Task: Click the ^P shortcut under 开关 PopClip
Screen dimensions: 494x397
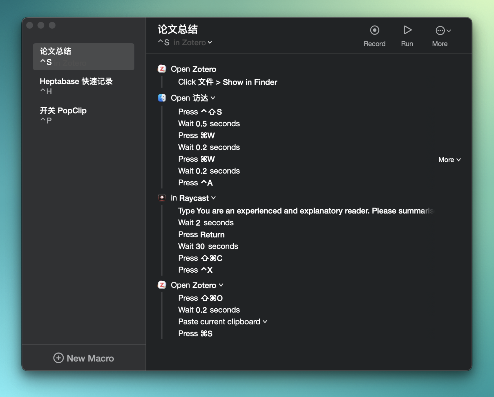Action: tap(46, 120)
